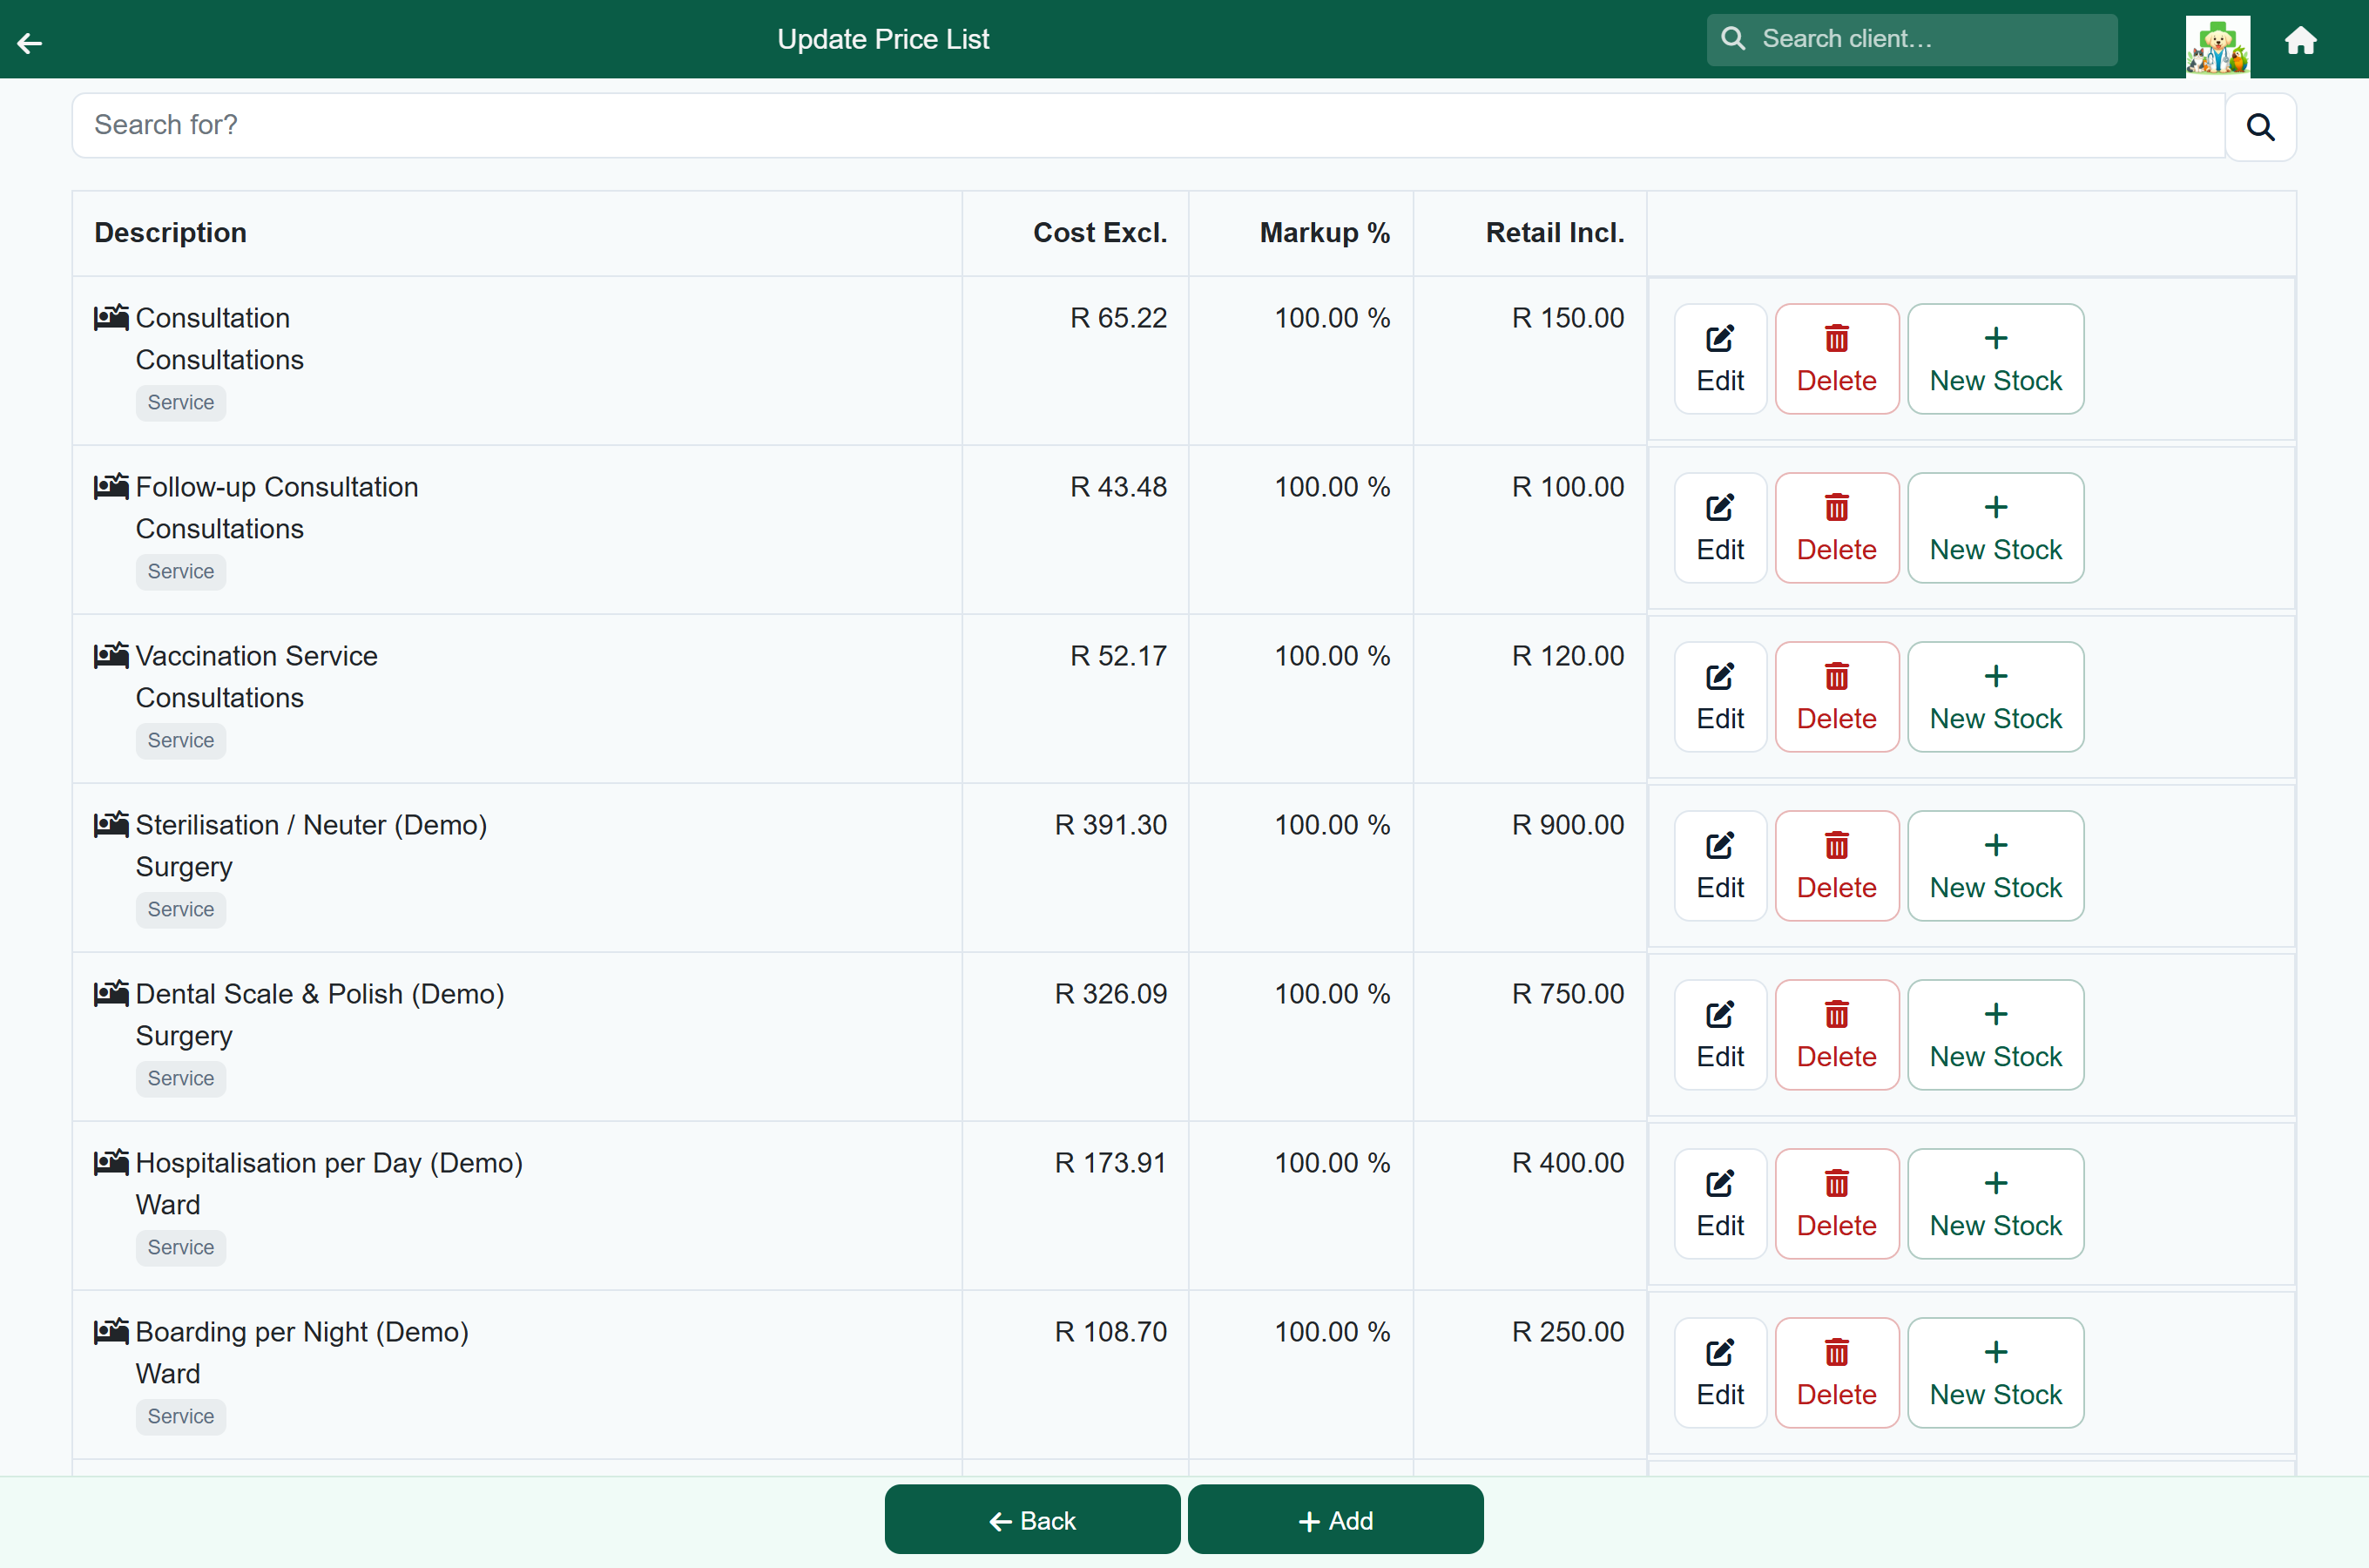Click the R 120.00 retail price

tap(1568, 656)
